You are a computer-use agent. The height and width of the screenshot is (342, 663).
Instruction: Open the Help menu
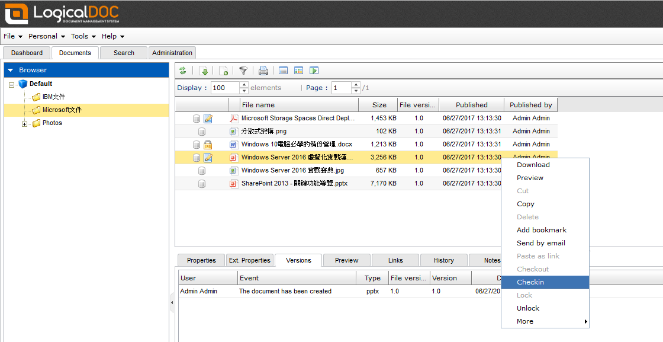(113, 36)
